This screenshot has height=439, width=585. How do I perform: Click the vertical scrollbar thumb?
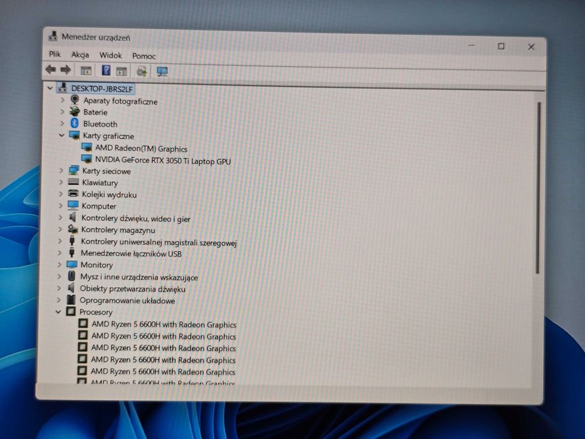(538, 188)
